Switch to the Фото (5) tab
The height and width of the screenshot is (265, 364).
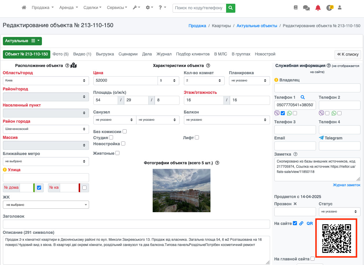point(60,54)
